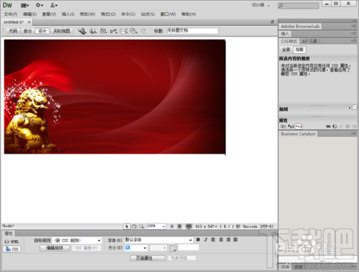Viewport: 359px width, 272px height.
Task: Open the Extend Dreamweaver gear menu
Action: click(x=39, y=5)
